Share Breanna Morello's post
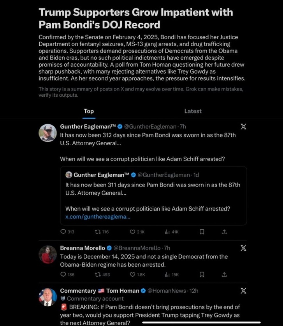The image size is (283, 326). pyautogui.click(x=224, y=274)
